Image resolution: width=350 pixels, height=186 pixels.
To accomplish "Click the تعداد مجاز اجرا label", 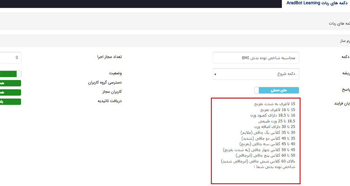I will [x=109, y=57].
